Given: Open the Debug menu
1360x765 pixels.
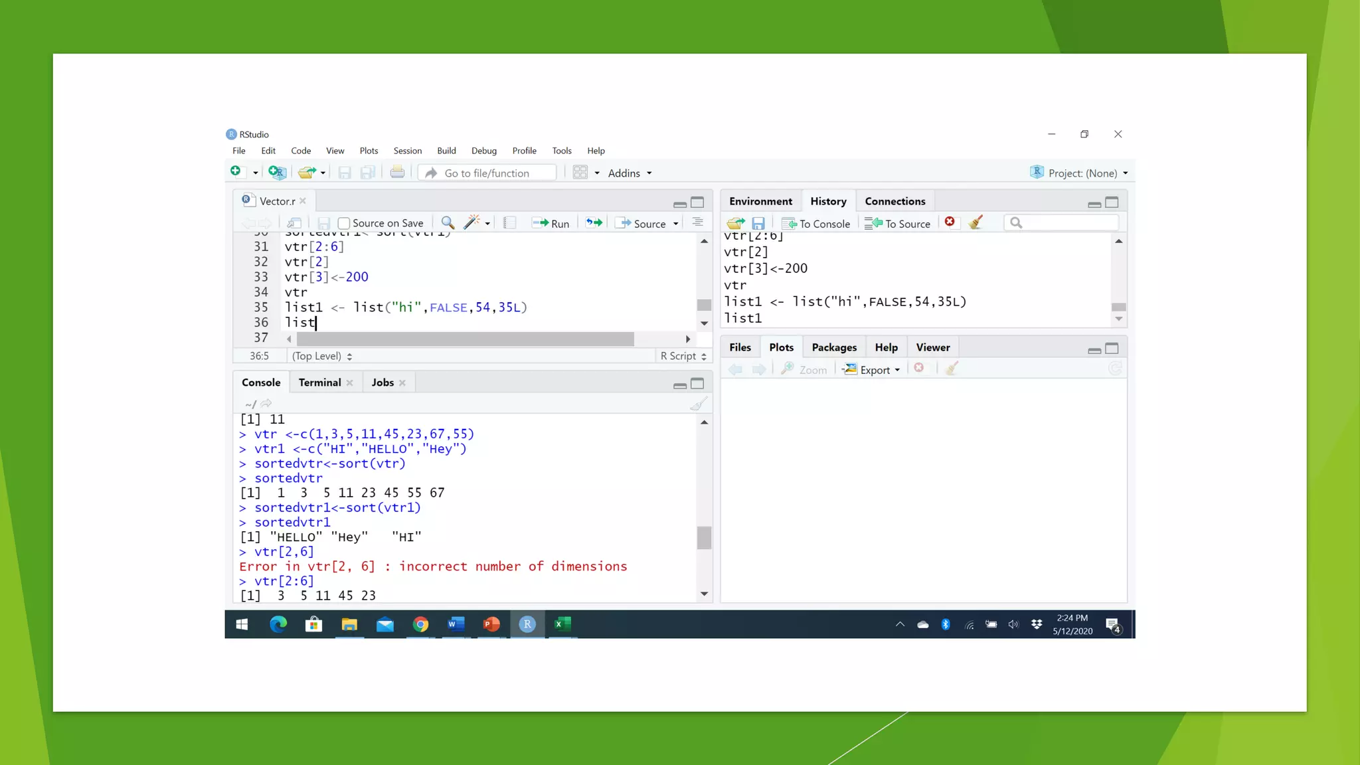Looking at the screenshot, I should point(484,151).
